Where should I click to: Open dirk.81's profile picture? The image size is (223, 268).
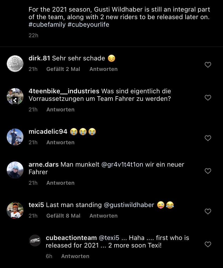click(x=15, y=64)
